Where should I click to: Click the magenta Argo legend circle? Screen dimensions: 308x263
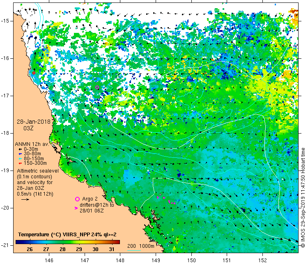tap(77, 199)
